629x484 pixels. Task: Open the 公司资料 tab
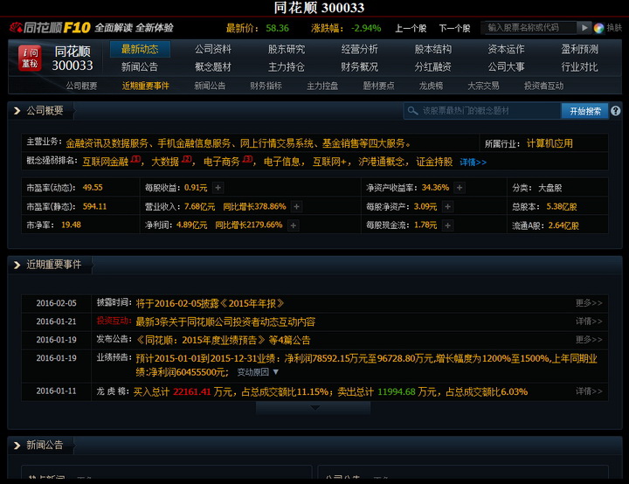tap(213, 50)
